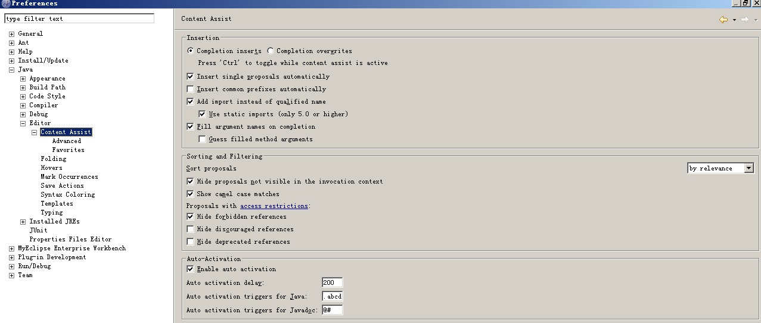Click the forward navigation arrow icon
The height and width of the screenshot is (323, 761).
point(744,20)
